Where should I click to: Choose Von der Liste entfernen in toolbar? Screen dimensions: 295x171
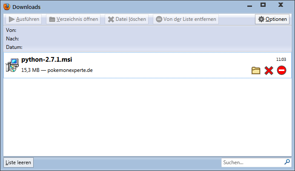(x=186, y=19)
